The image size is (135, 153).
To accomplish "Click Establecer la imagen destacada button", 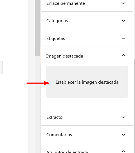I will 87,82.
